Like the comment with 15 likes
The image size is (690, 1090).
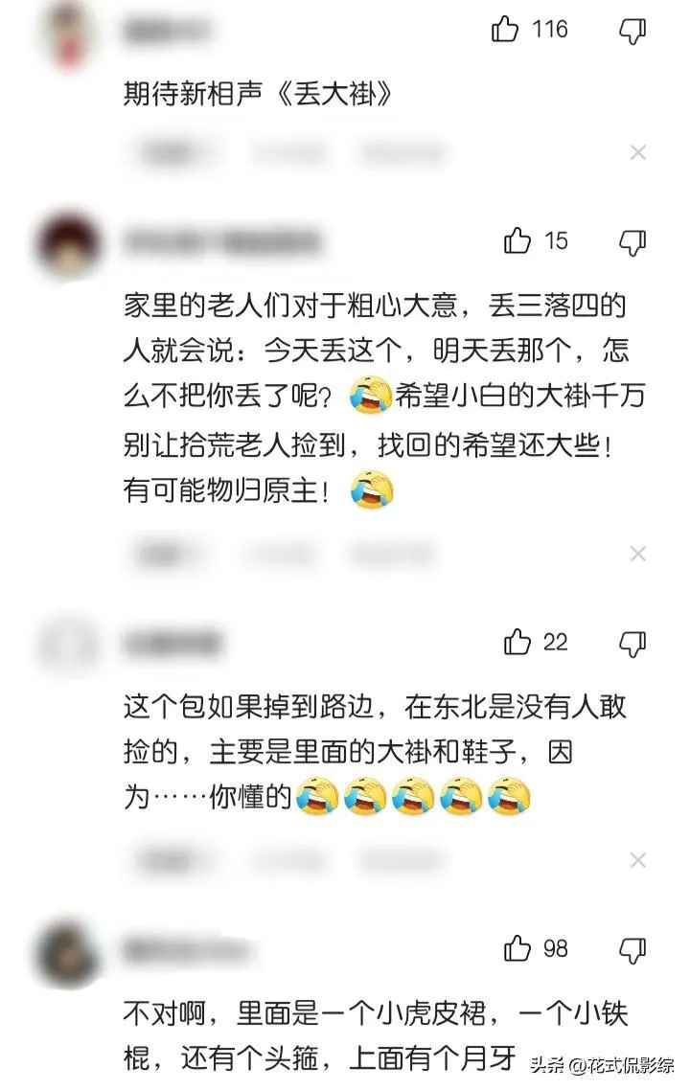coord(517,240)
